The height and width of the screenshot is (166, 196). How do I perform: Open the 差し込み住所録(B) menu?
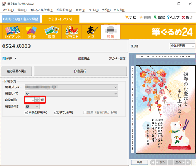(42, 10)
